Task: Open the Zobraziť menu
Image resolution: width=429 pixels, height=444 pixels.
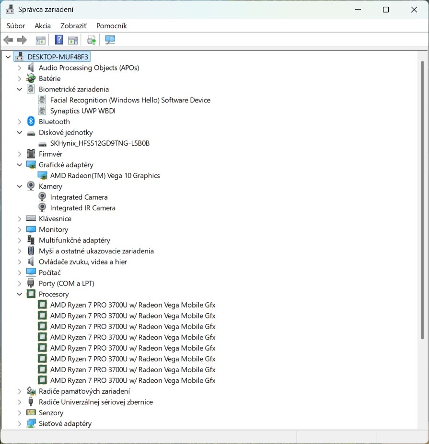Action: tap(73, 26)
